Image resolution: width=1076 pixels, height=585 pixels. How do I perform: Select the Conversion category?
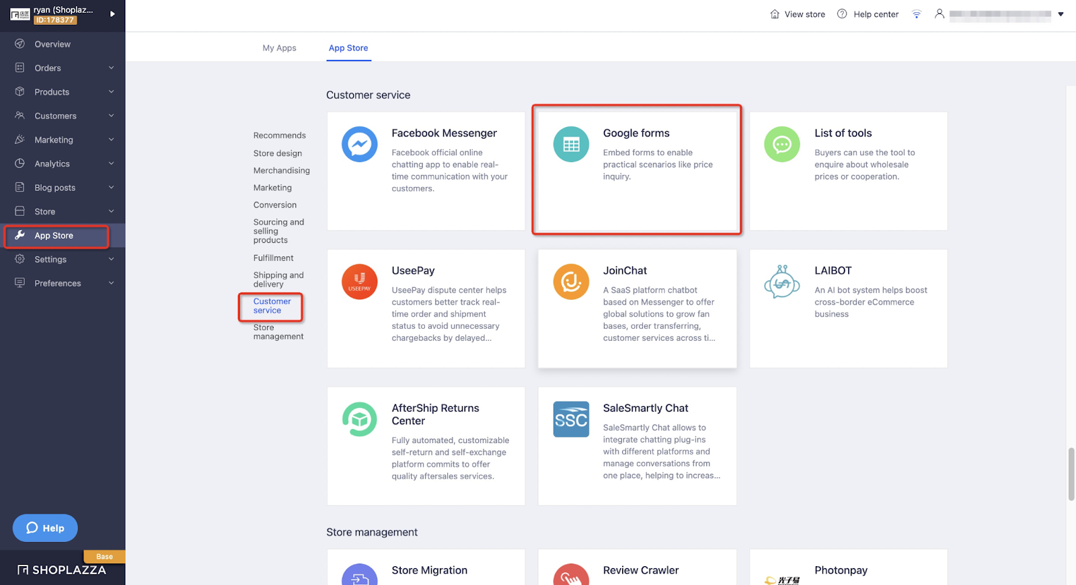point(274,204)
